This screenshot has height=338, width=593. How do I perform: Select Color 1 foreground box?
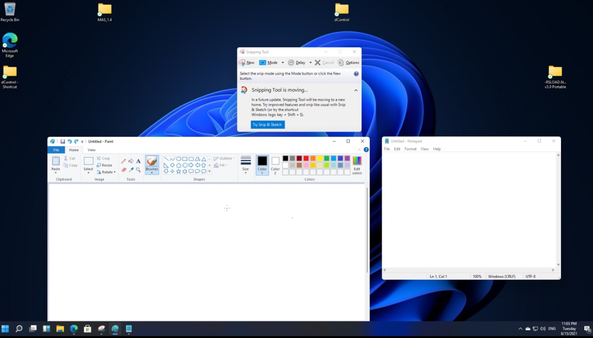(262, 165)
